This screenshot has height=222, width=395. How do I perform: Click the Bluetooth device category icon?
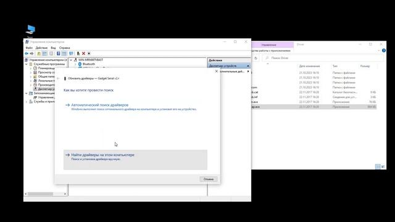click(80, 64)
